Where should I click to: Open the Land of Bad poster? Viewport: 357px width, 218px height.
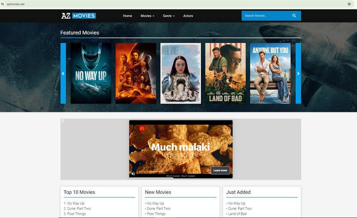click(x=225, y=73)
